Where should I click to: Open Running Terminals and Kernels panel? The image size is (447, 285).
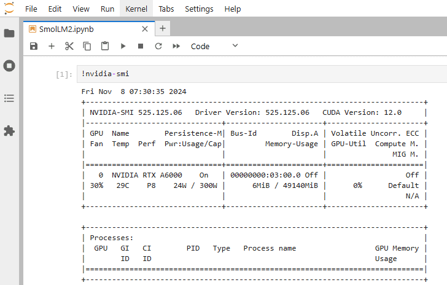pyautogui.click(x=9, y=66)
